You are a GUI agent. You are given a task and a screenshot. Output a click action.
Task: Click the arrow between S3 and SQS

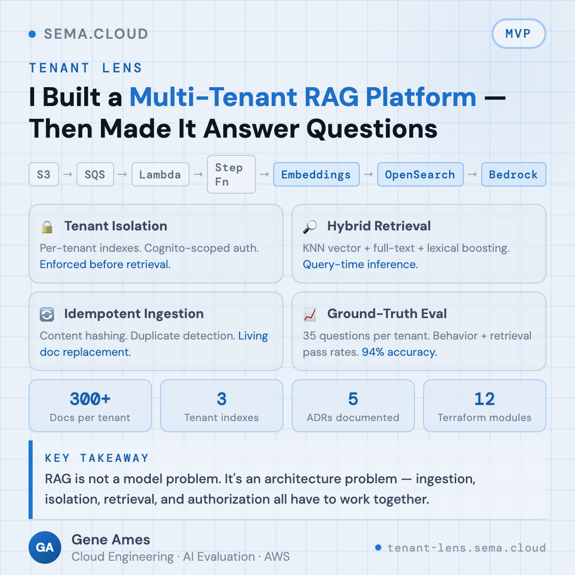click(68, 174)
